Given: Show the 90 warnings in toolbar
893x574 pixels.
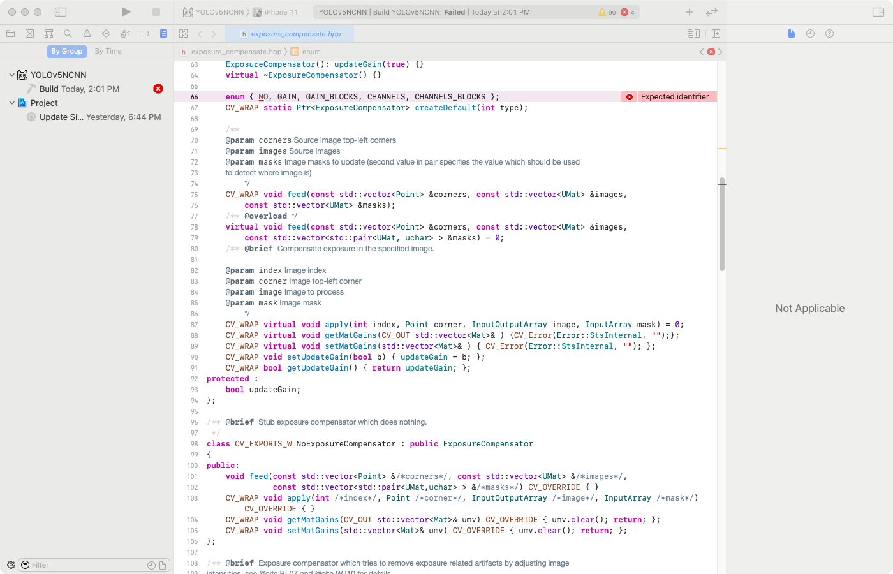Looking at the screenshot, I should pos(607,12).
